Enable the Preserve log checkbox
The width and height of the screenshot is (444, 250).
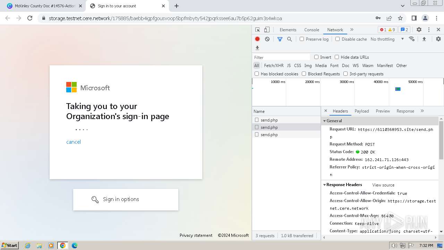(302, 39)
